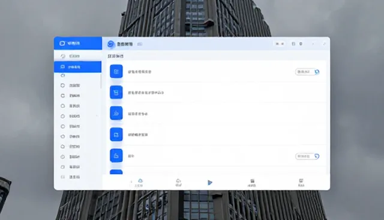
Task: Click the thin scrollbar beside the sidebar list
Action: point(101,81)
